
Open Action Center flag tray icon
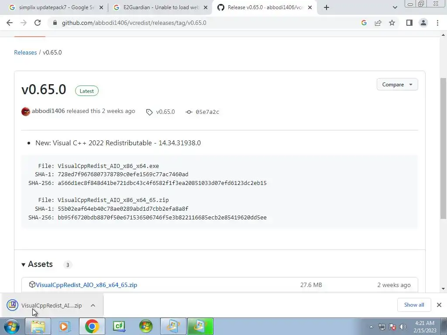click(x=392, y=327)
